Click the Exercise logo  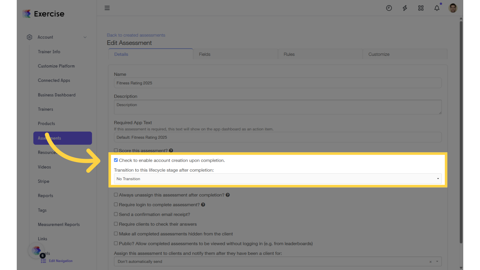click(x=43, y=14)
